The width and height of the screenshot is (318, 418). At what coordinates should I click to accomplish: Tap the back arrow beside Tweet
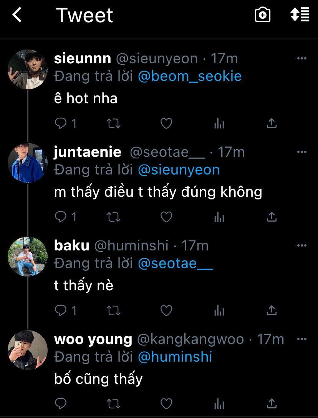(x=17, y=15)
